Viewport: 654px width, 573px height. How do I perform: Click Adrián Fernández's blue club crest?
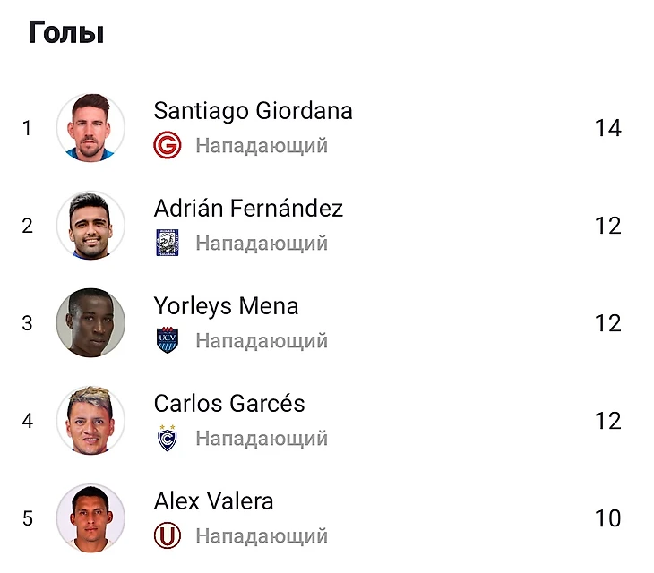[167, 243]
